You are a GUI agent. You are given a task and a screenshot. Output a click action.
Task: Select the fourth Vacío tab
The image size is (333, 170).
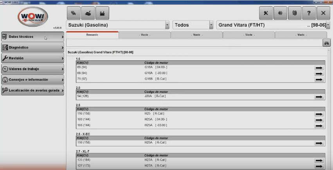pos(301,35)
